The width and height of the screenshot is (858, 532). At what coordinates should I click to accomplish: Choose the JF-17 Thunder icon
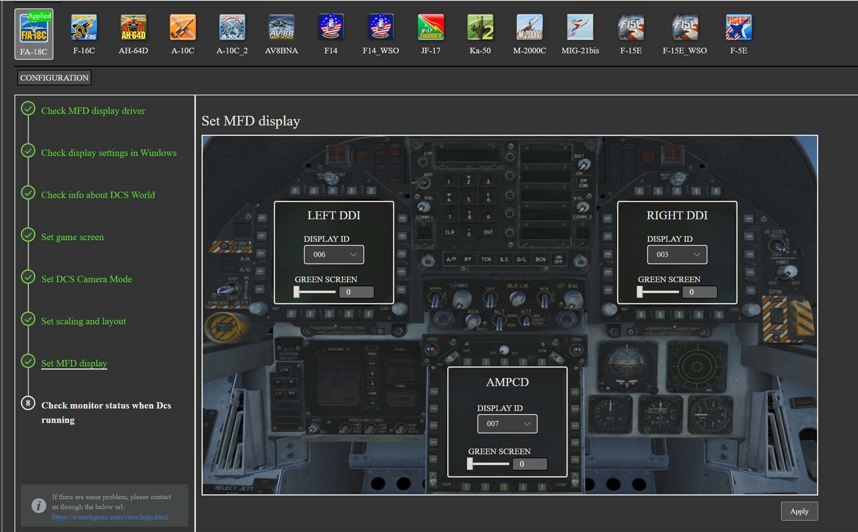[431, 28]
